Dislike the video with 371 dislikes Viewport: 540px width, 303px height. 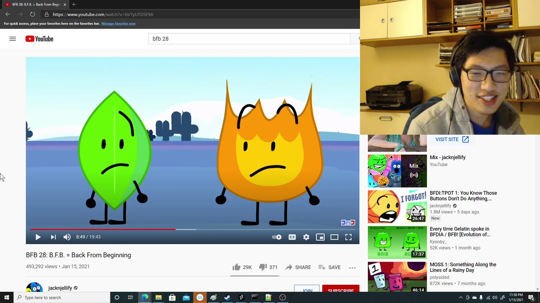tap(268, 267)
